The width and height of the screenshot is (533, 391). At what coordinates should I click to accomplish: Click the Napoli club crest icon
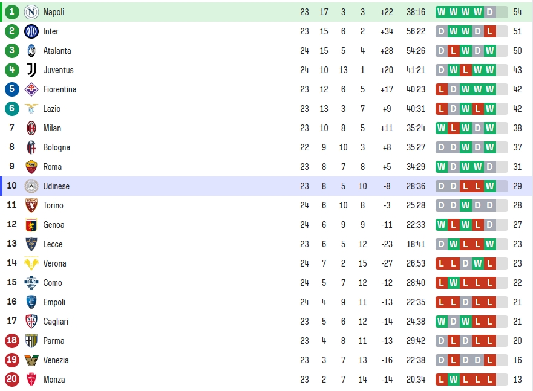[31, 12]
